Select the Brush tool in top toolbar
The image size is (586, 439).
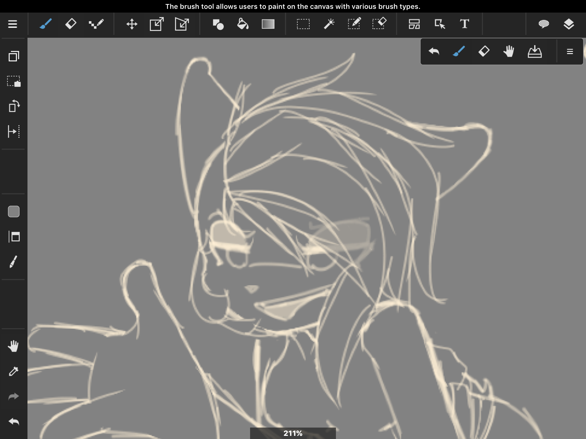pyautogui.click(x=45, y=24)
